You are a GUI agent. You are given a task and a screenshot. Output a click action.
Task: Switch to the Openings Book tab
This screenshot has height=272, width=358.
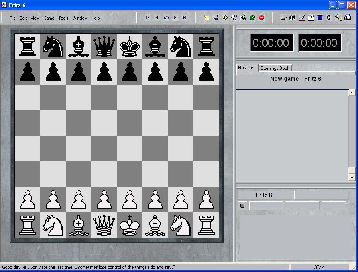(275, 68)
